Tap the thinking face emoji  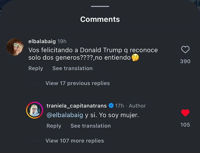(135, 58)
